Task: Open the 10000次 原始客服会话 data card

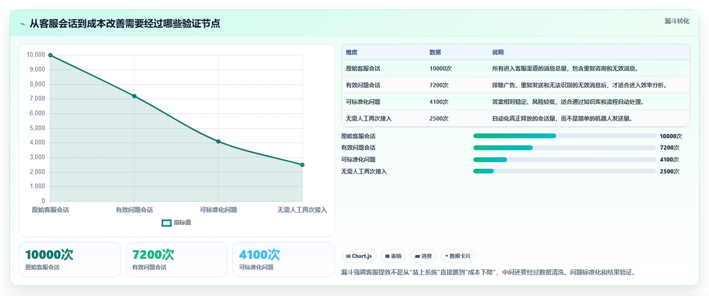Action: [70, 259]
